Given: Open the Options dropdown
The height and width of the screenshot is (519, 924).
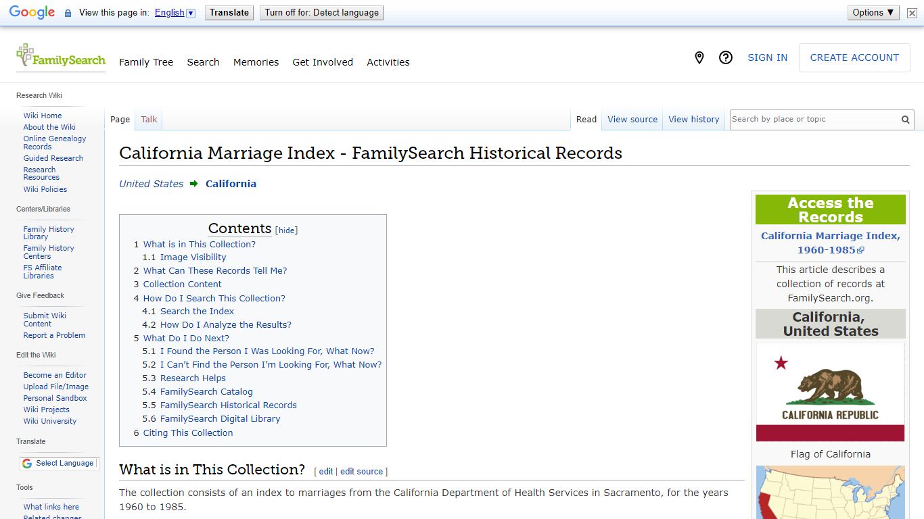Looking at the screenshot, I should coord(873,12).
